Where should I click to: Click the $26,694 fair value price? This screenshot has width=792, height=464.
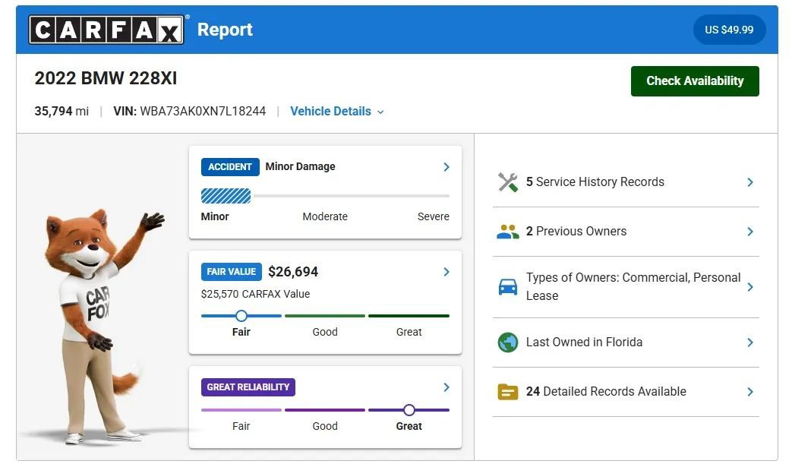pyautogui.click(x=293, y=272)
